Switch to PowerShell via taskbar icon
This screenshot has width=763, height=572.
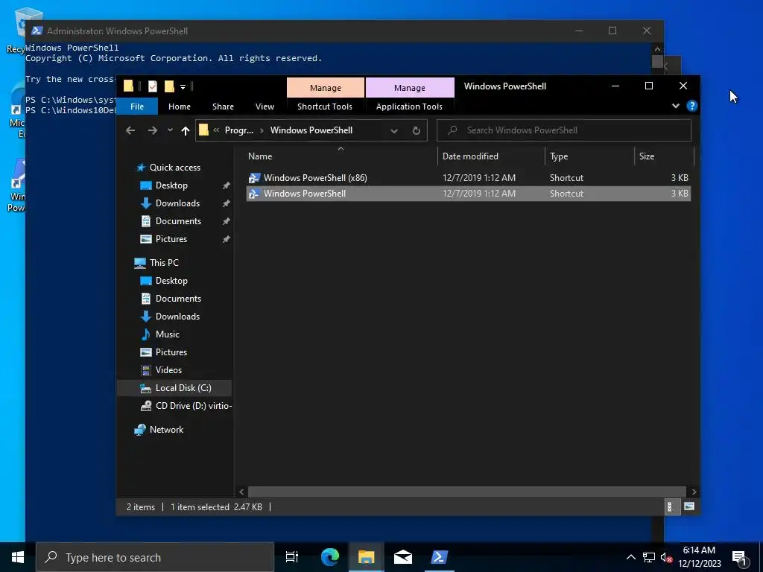point(439,557)
